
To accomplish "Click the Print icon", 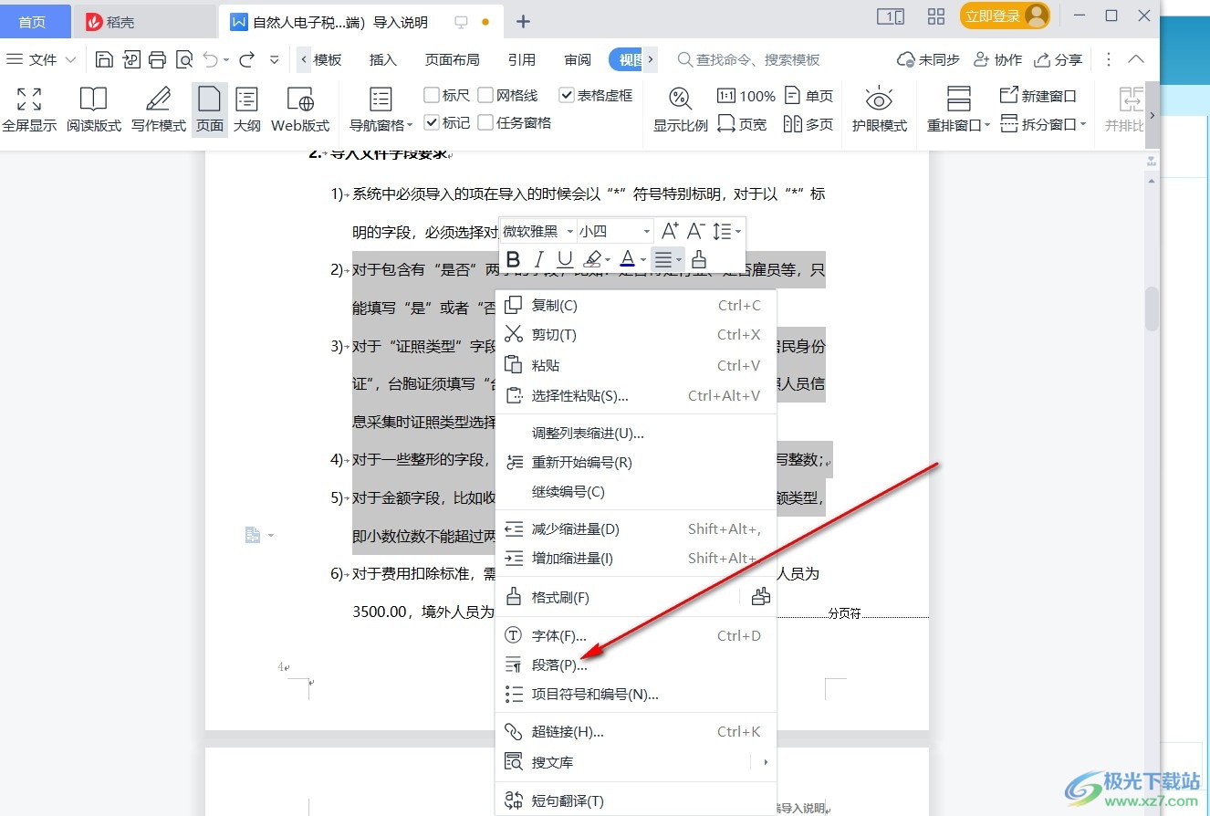I will (x=157, y=59).
